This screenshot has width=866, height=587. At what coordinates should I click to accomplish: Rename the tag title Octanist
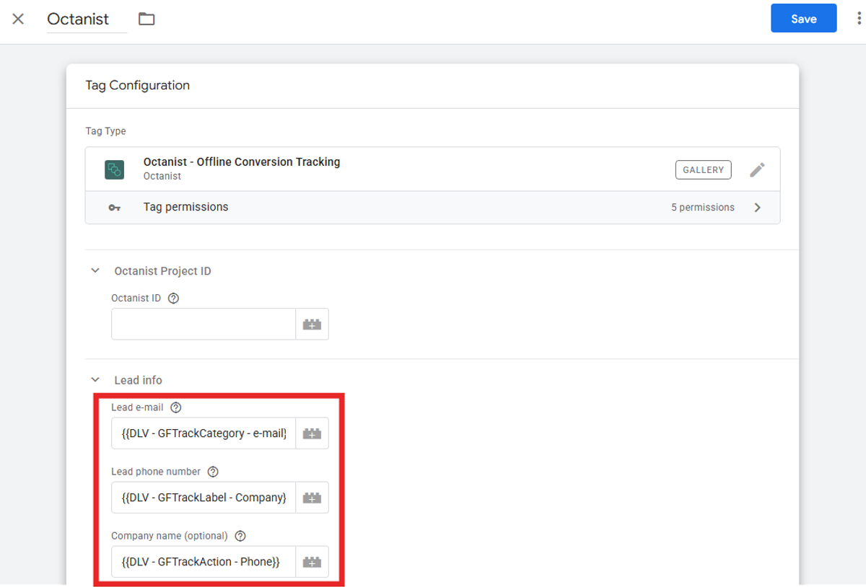(x=78, y=19)
